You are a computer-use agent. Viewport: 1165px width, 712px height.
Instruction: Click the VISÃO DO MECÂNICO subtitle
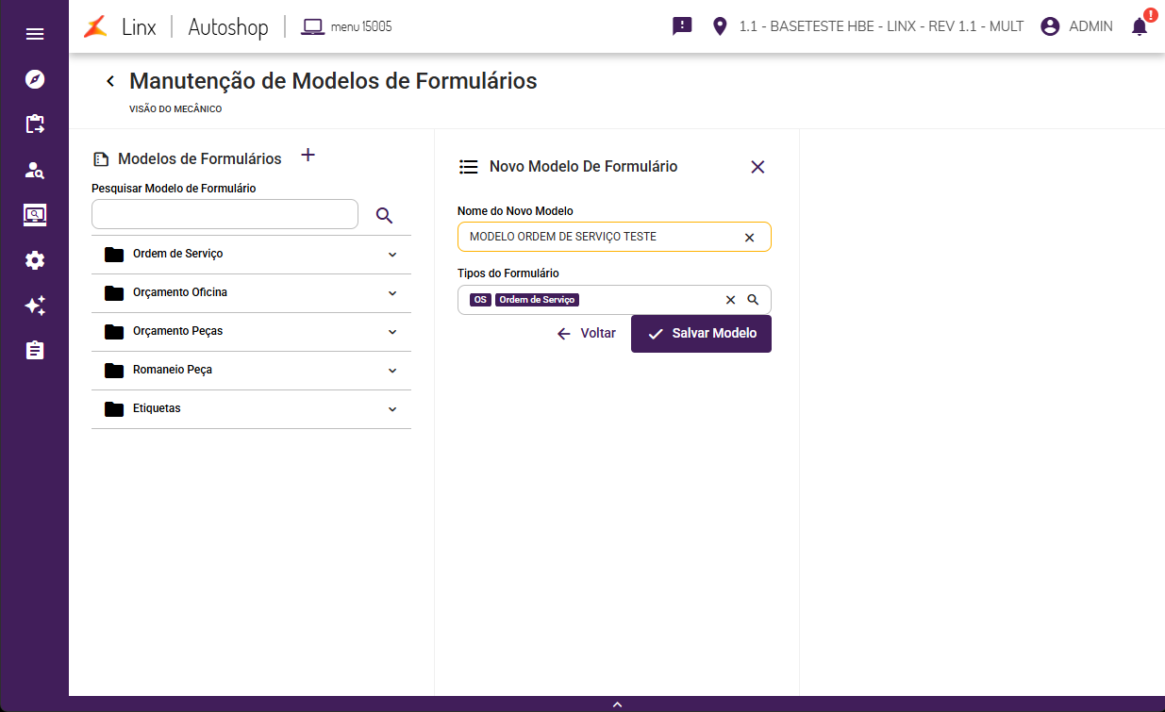(175, 109)
